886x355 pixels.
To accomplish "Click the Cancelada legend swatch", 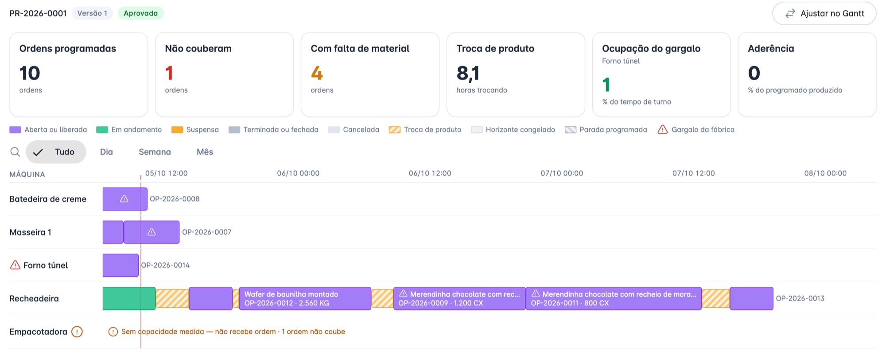I will [x=334, y=130].
